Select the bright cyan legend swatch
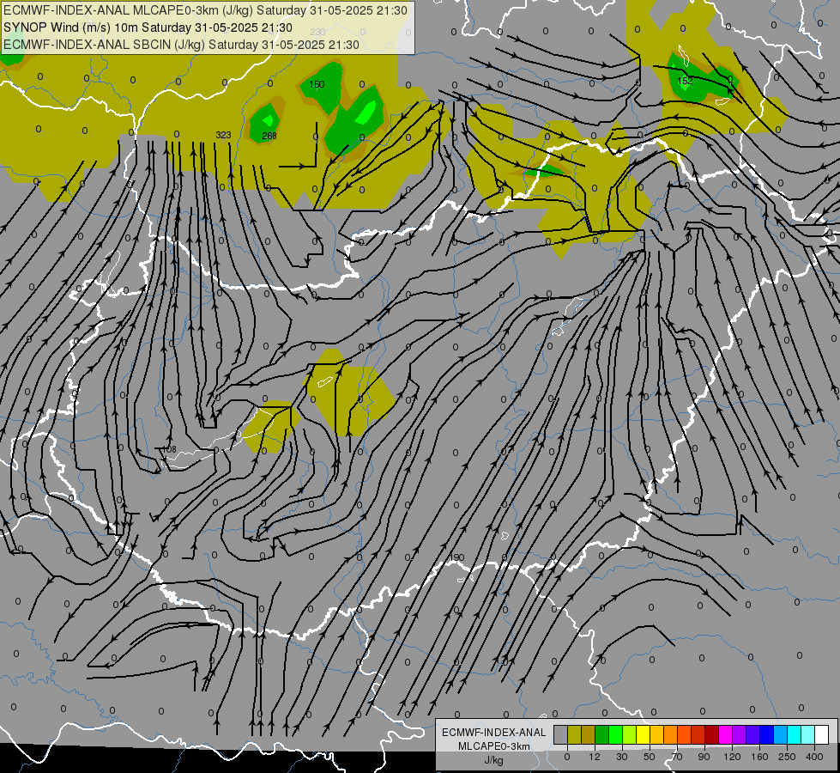This screenshot has width=840, height=773. click(795, 734)
